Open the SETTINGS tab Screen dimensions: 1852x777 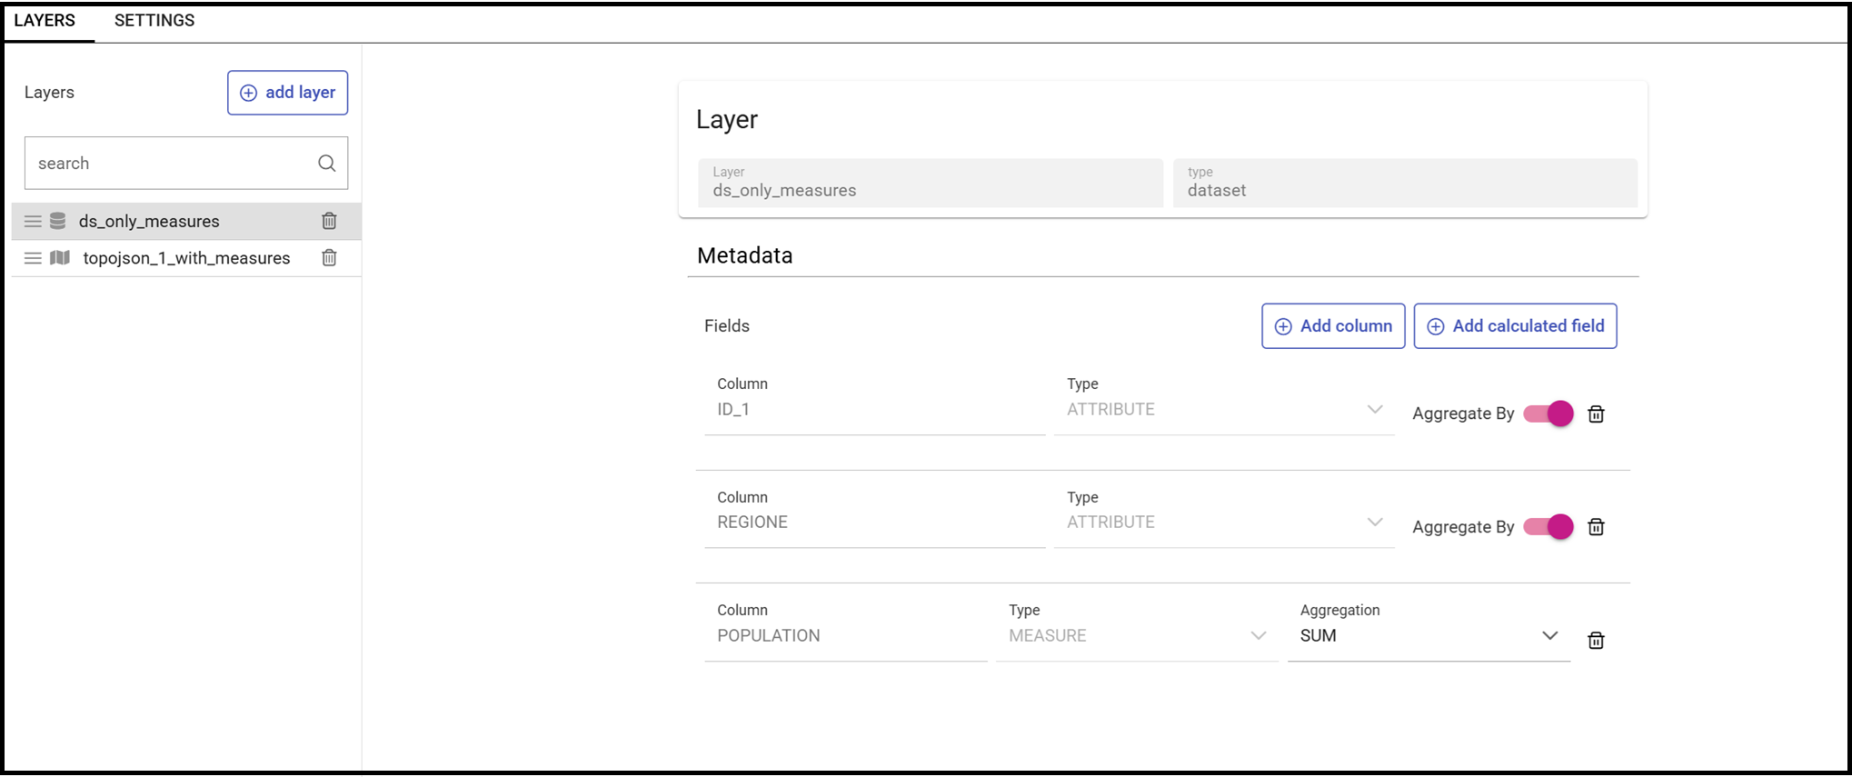point(154,20)
